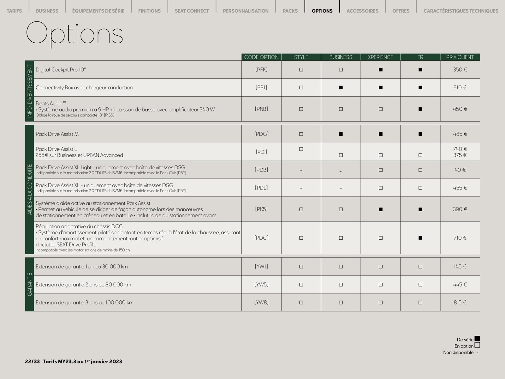Click Pack Drive Assist XL FR box

420,188
